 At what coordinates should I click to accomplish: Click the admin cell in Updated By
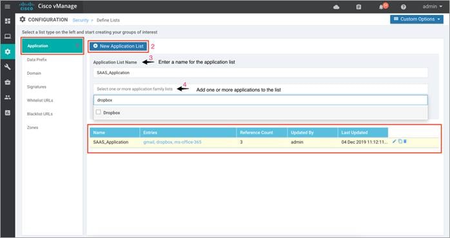(x=297, y=142)
